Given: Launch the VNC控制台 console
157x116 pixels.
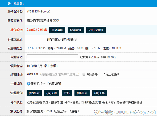Looking at the screenshot, I should tap(96, 30).
